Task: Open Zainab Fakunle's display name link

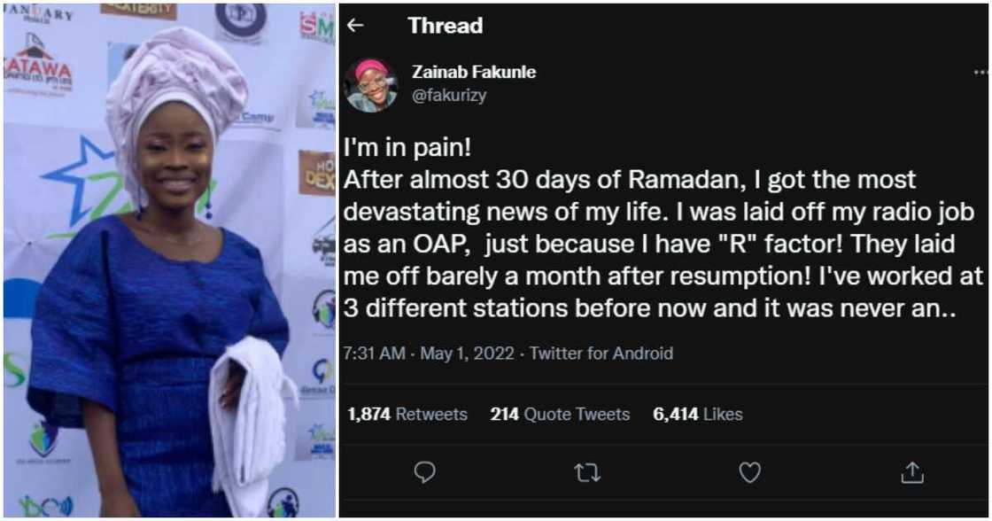Action: [x=474, y=73]
